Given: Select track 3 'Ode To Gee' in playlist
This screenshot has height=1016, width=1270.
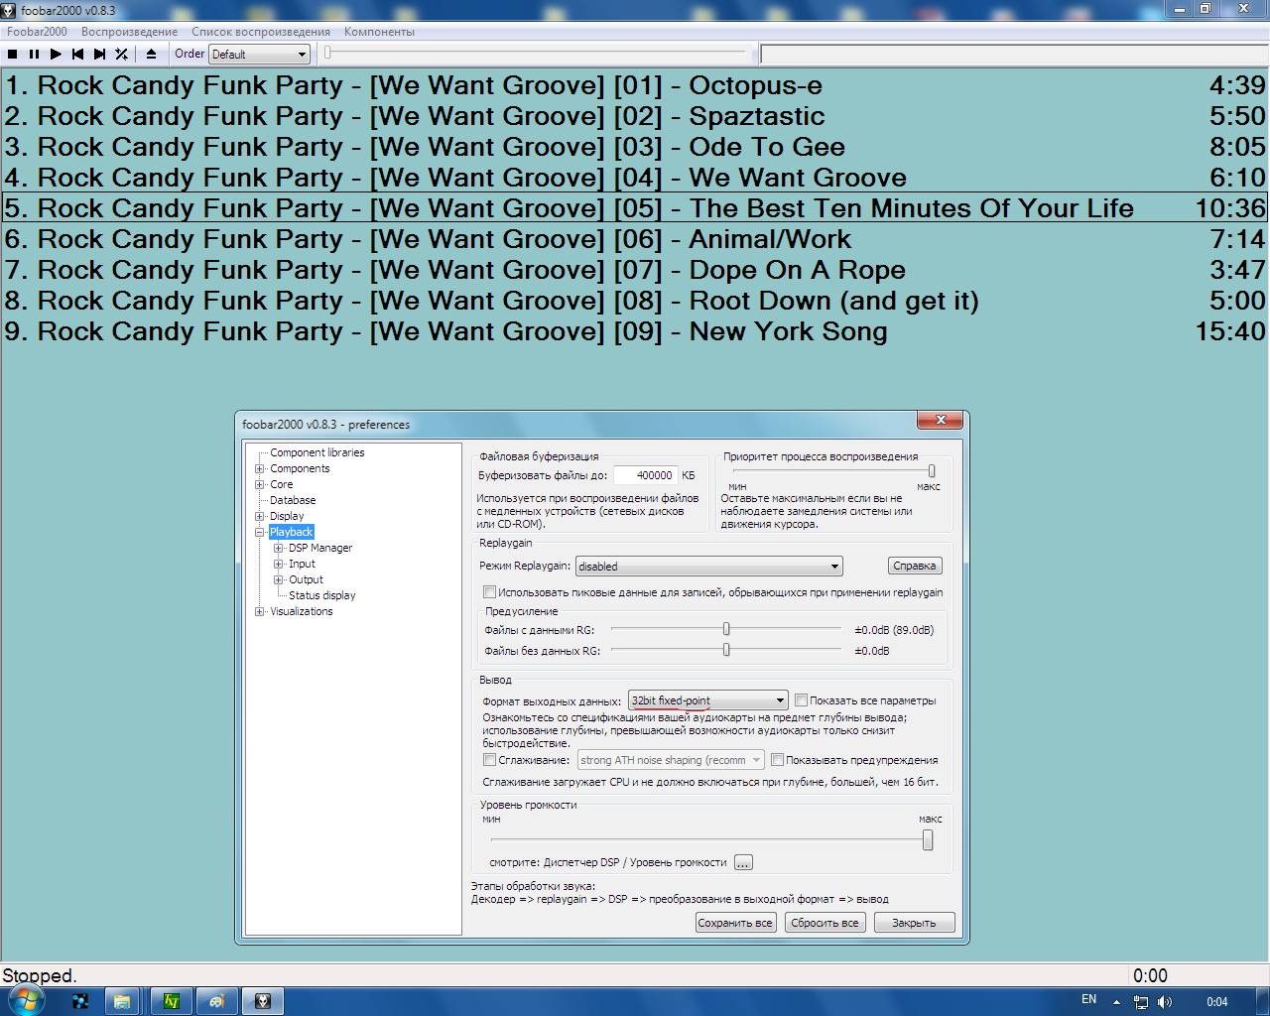Looking at the screenshot, I should coord(635,147).
